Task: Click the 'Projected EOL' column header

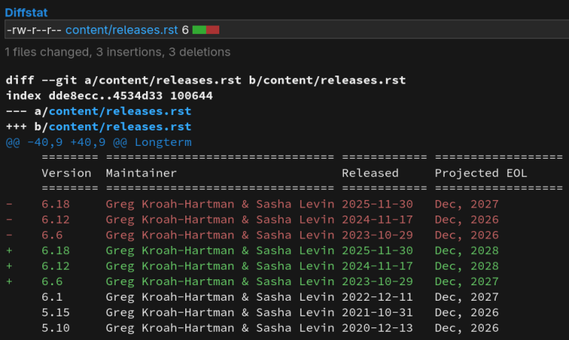Action: [481, 173]
